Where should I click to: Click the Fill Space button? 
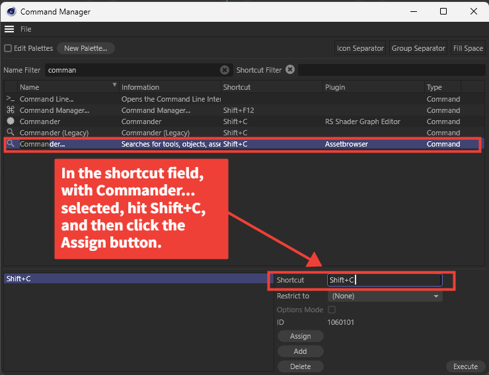point(468,48)
